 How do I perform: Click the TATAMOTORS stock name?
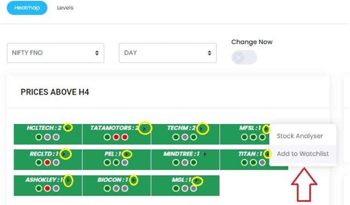[x=112, y=128]
